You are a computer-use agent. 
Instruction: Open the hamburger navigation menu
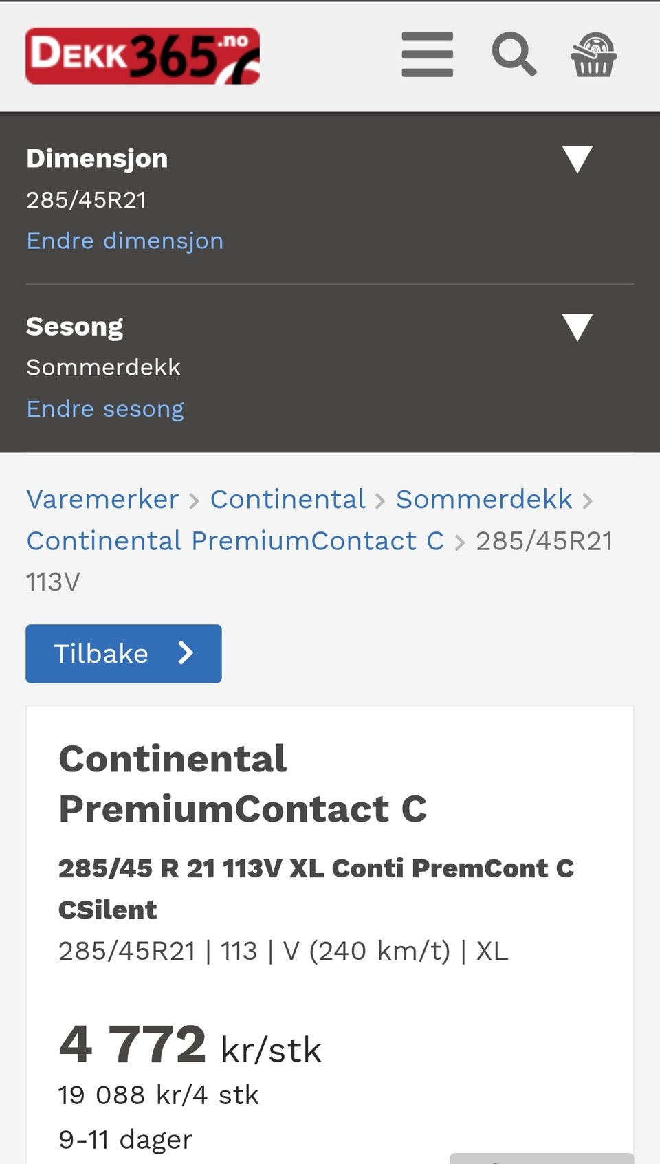click(x=427, y=54)
